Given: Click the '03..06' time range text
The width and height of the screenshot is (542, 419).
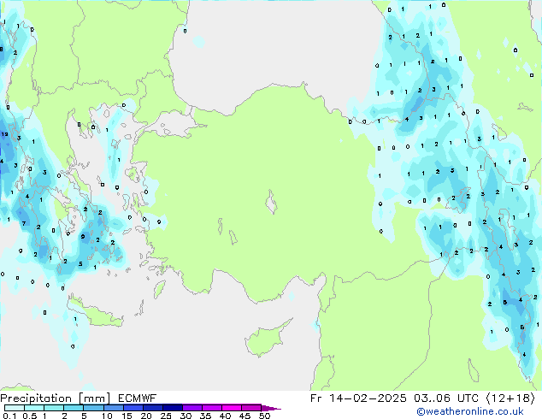Looking at the screenshot, I should [x=433, y=398].
